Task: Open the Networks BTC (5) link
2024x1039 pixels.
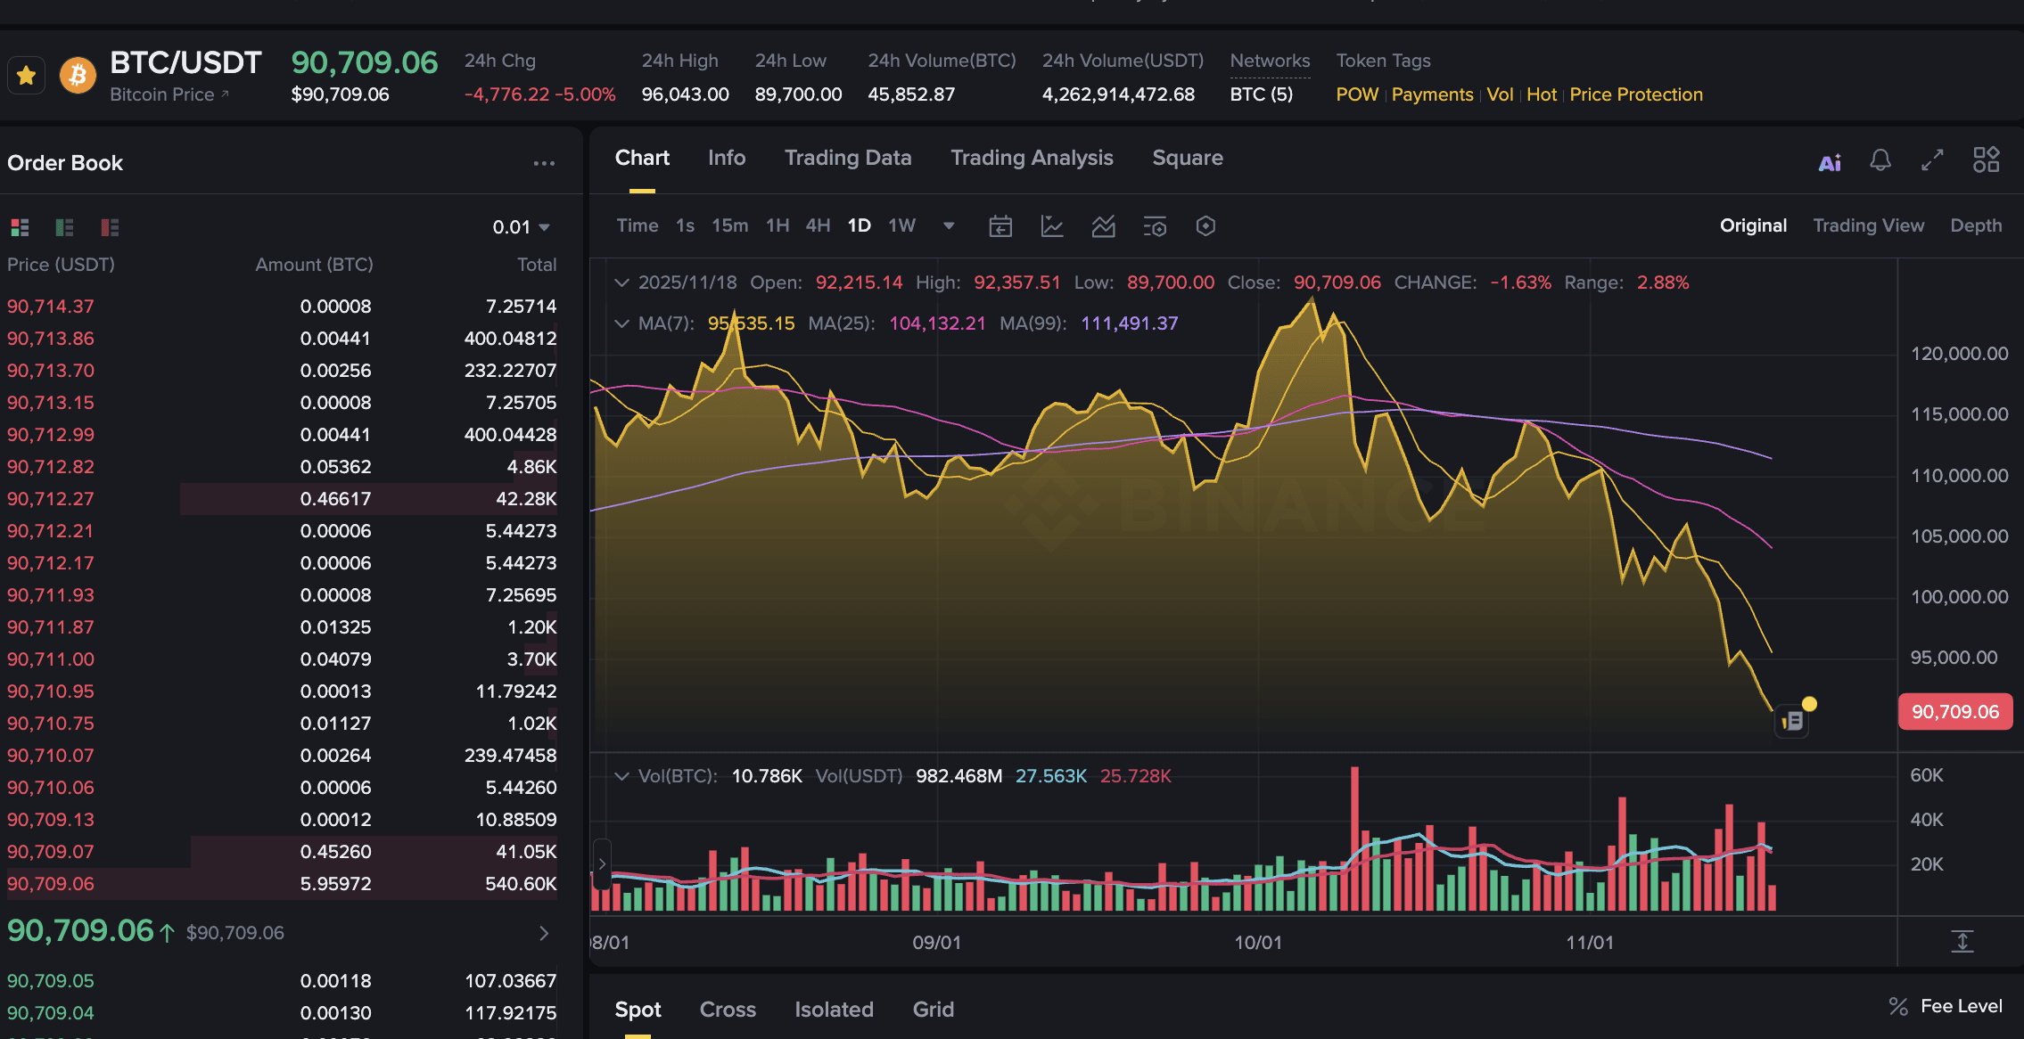Action: coord(1262,94)
